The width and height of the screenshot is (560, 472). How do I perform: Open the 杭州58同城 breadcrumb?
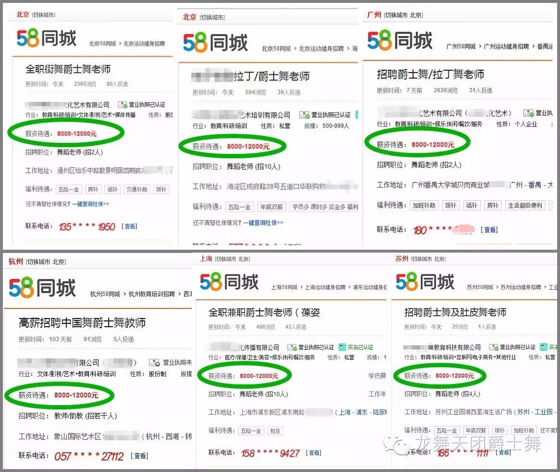tap(105, 294)
